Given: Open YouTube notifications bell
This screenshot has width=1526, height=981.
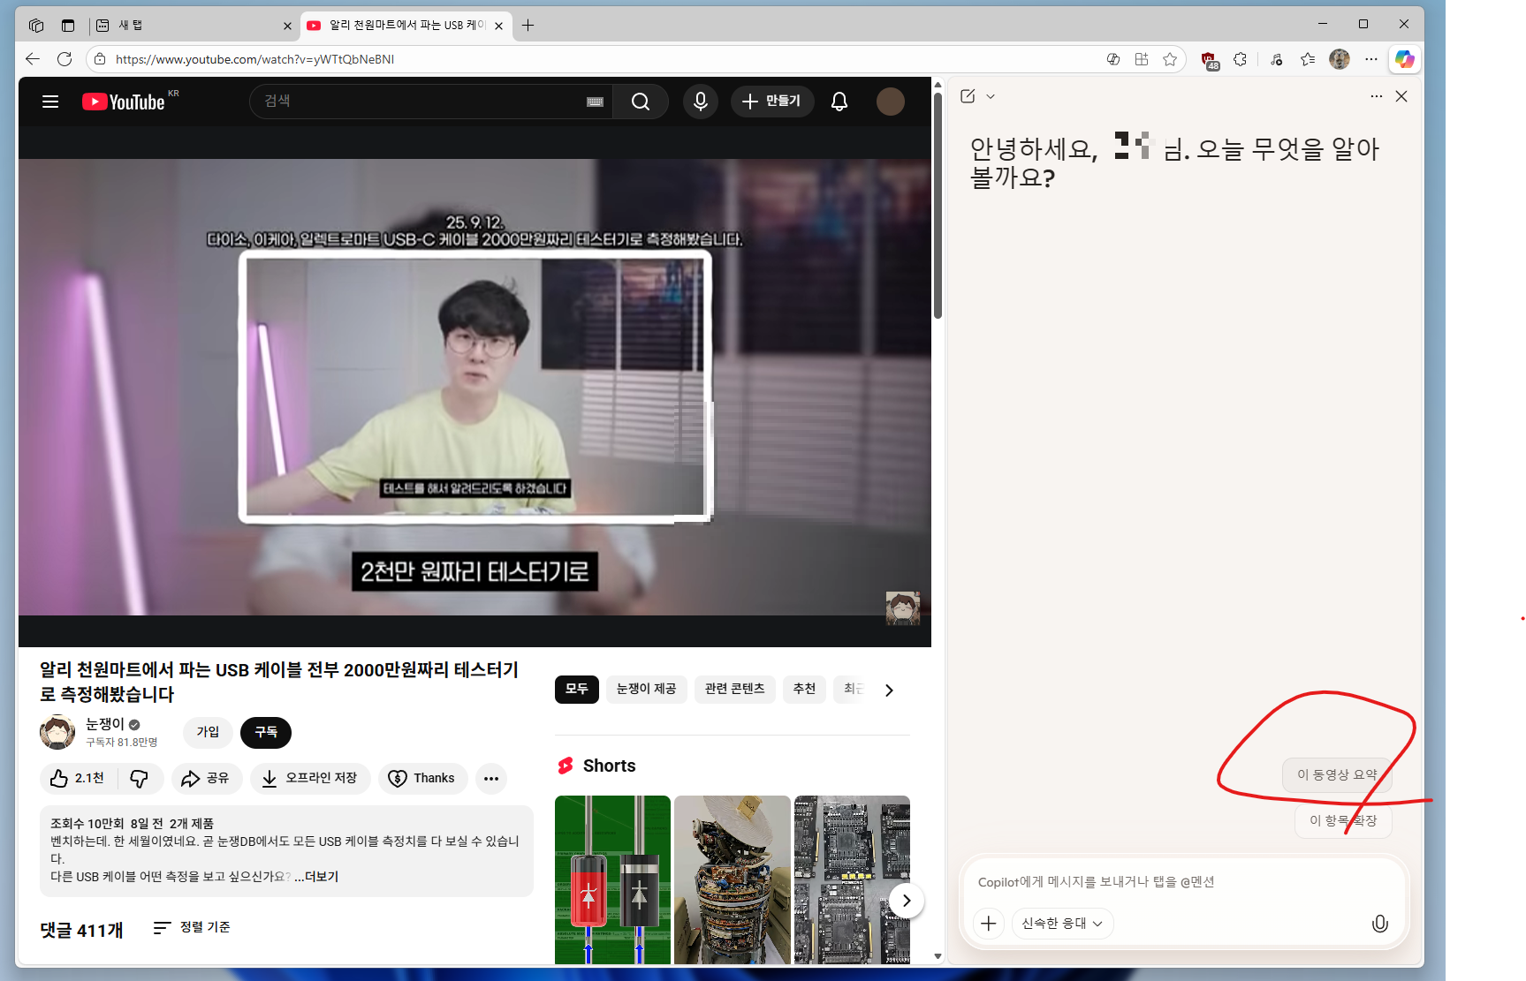Looking at the screenshot, I should [x=839, y=102].
